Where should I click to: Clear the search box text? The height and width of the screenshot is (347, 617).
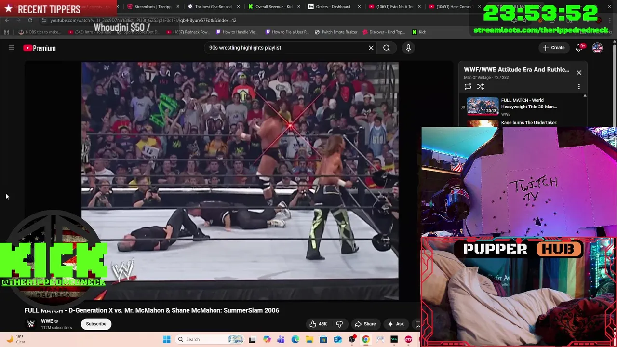click(x=371, y=48)
